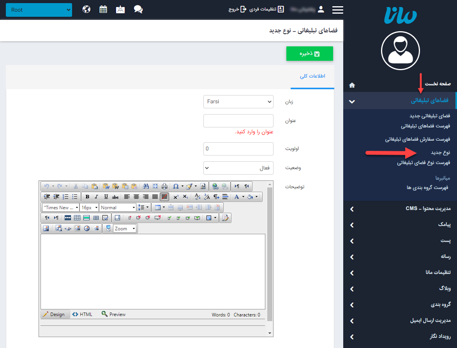Open the وضعیت status dropdown showing فعال
Image resolution: width=457 pixels, height=348 pixels.
[238, 168]
